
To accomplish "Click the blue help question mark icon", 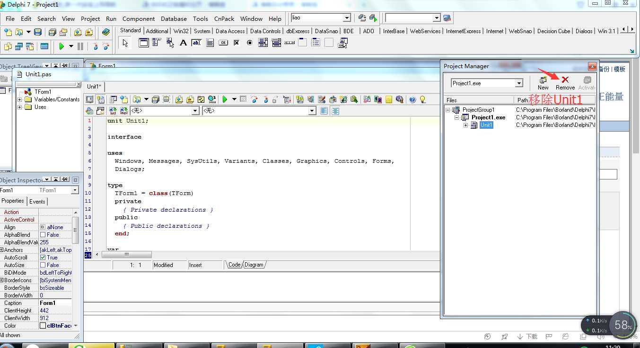I will coord(412,99).
